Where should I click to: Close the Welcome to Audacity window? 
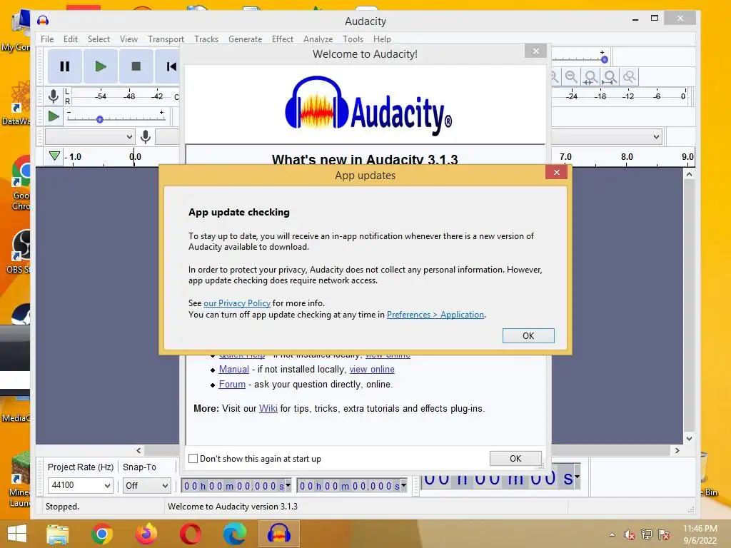pyautogui.click(x=535, y=51)
